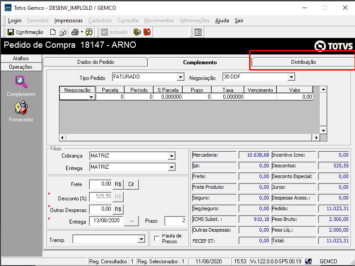Open the printer options dropdown arrow
355x266 pixels.
click(x=82, y=32)
